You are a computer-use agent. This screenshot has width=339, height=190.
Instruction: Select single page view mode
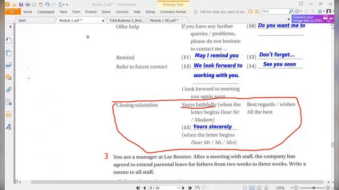pos(245,188)
